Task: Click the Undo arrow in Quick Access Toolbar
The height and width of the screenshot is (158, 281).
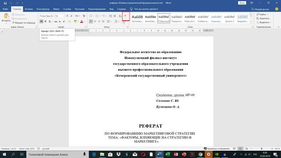Action: (x=11, y=3)
